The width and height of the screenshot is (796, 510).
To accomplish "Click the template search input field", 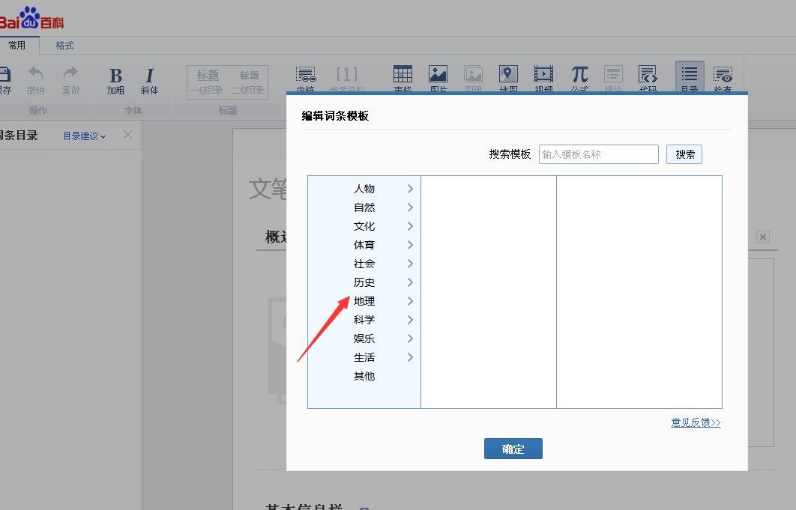I will click(x=598, y=154).
